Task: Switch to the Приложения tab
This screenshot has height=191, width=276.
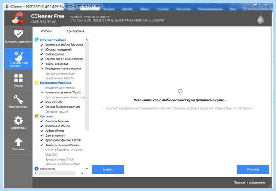Action: 75,31
